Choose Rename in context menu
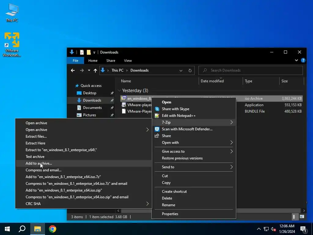The image size is (313, 235). click(193, 205)
